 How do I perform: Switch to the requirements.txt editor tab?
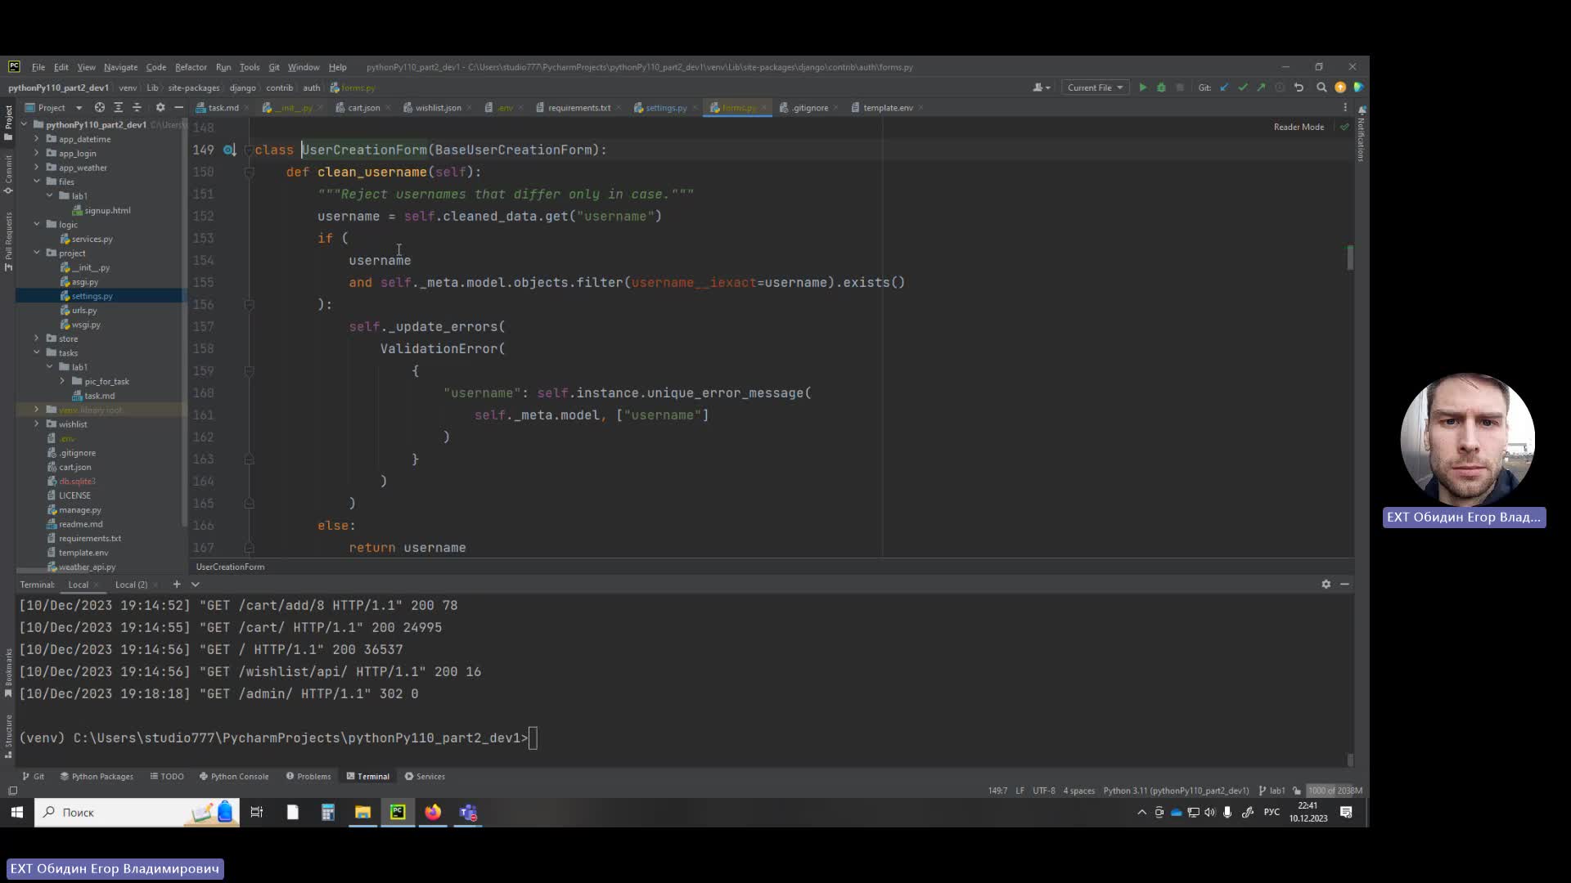click(x=578, y=107)
